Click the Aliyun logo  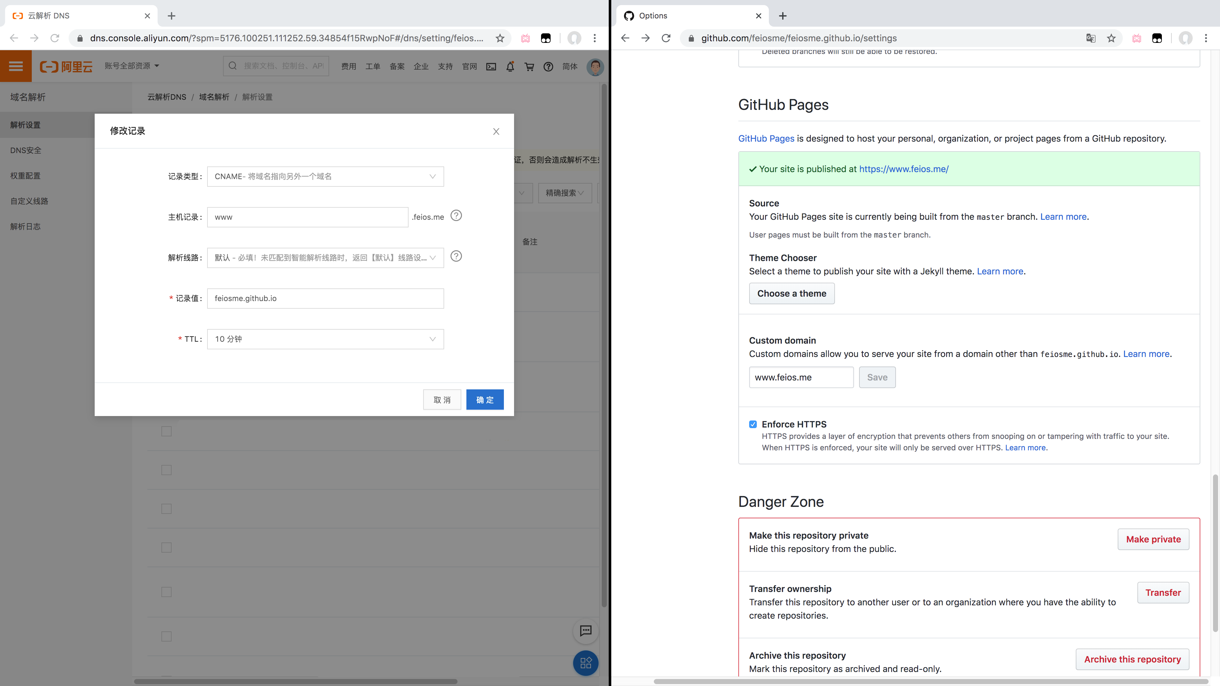tap(66, 67)
